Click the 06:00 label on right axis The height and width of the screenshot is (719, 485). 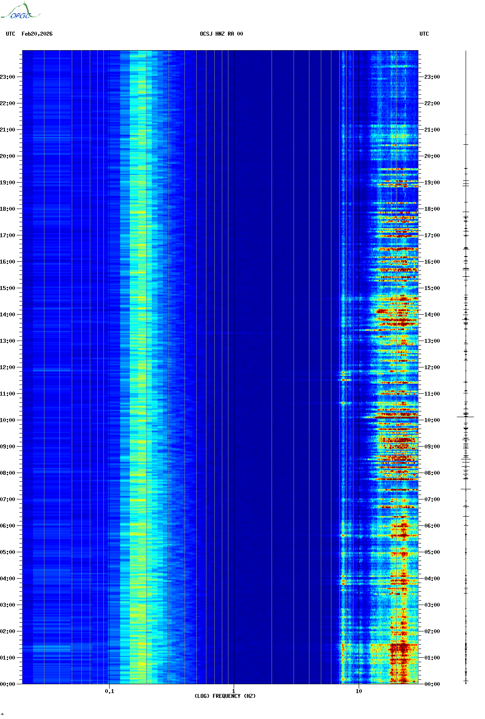pos(432,526)
